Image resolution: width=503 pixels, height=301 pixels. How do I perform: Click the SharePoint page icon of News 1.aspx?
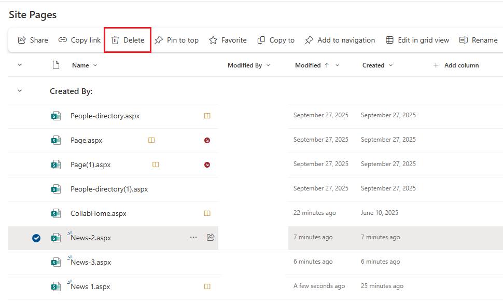(x=56, y=286)
